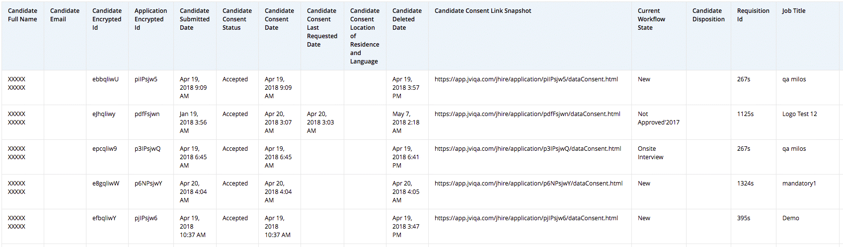Click the Candidate Disposition column header
The image size is (843, 247).
(708, 15)
